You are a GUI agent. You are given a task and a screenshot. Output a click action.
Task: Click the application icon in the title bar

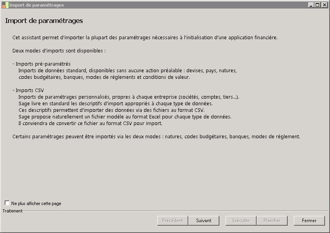click(x=5, y=5)
